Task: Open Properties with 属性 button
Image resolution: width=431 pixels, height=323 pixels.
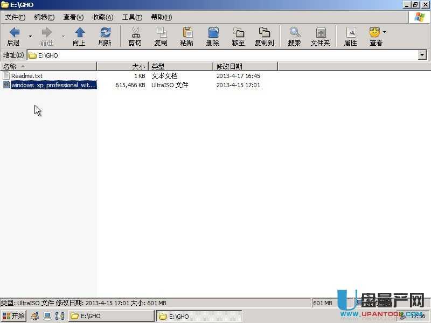Action: tap(351, 37)
